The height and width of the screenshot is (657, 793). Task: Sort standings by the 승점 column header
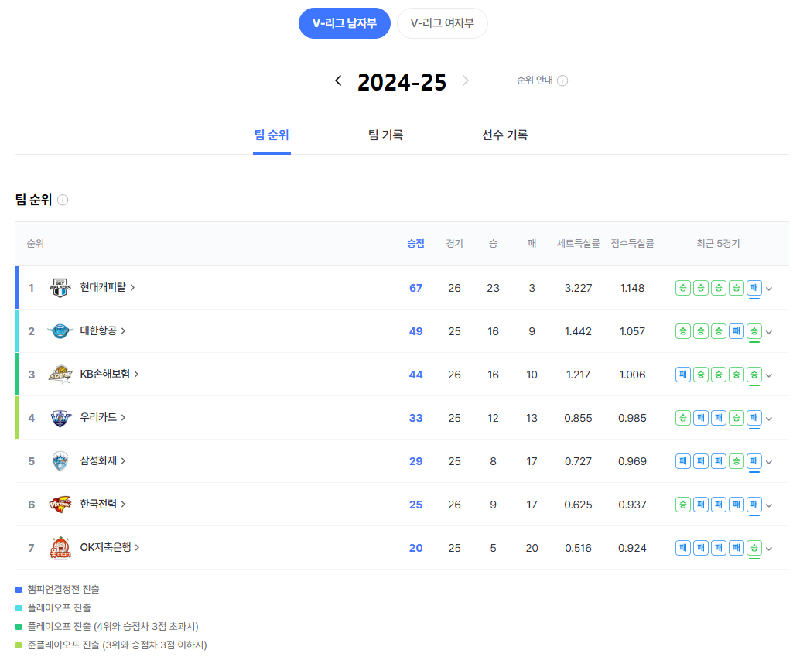pos(415,243)
